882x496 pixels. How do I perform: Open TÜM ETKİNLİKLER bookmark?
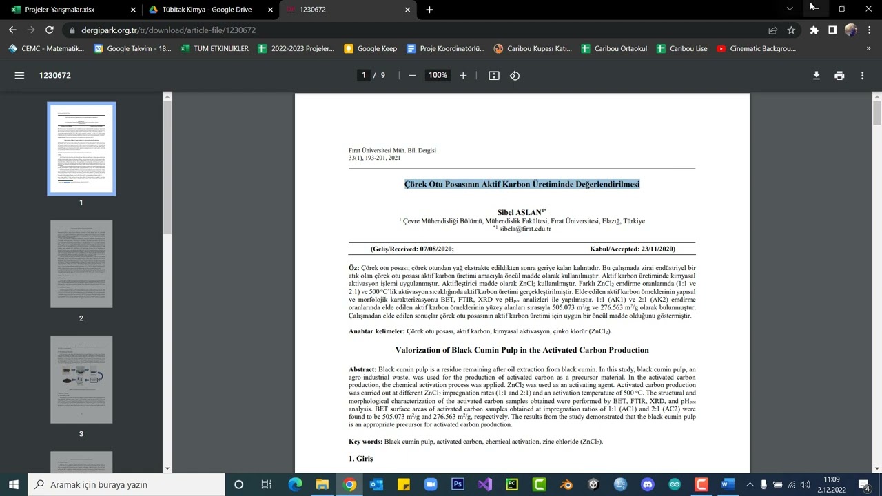pyautogui.click(x=214, y=49)
